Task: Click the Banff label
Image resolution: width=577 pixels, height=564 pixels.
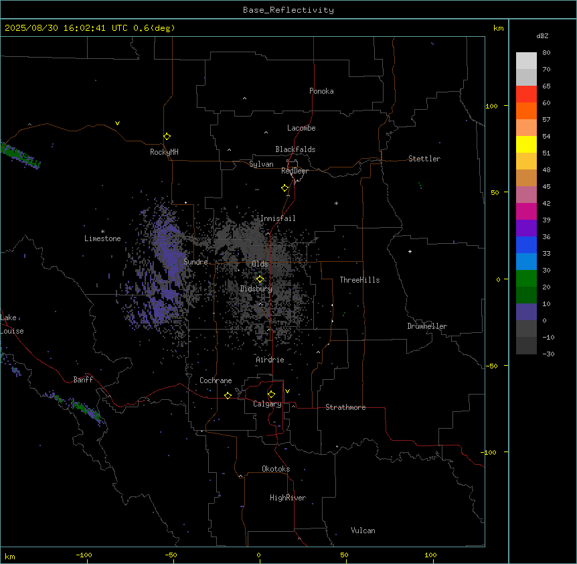Action: pyautogui.click(x=83, y=380)
